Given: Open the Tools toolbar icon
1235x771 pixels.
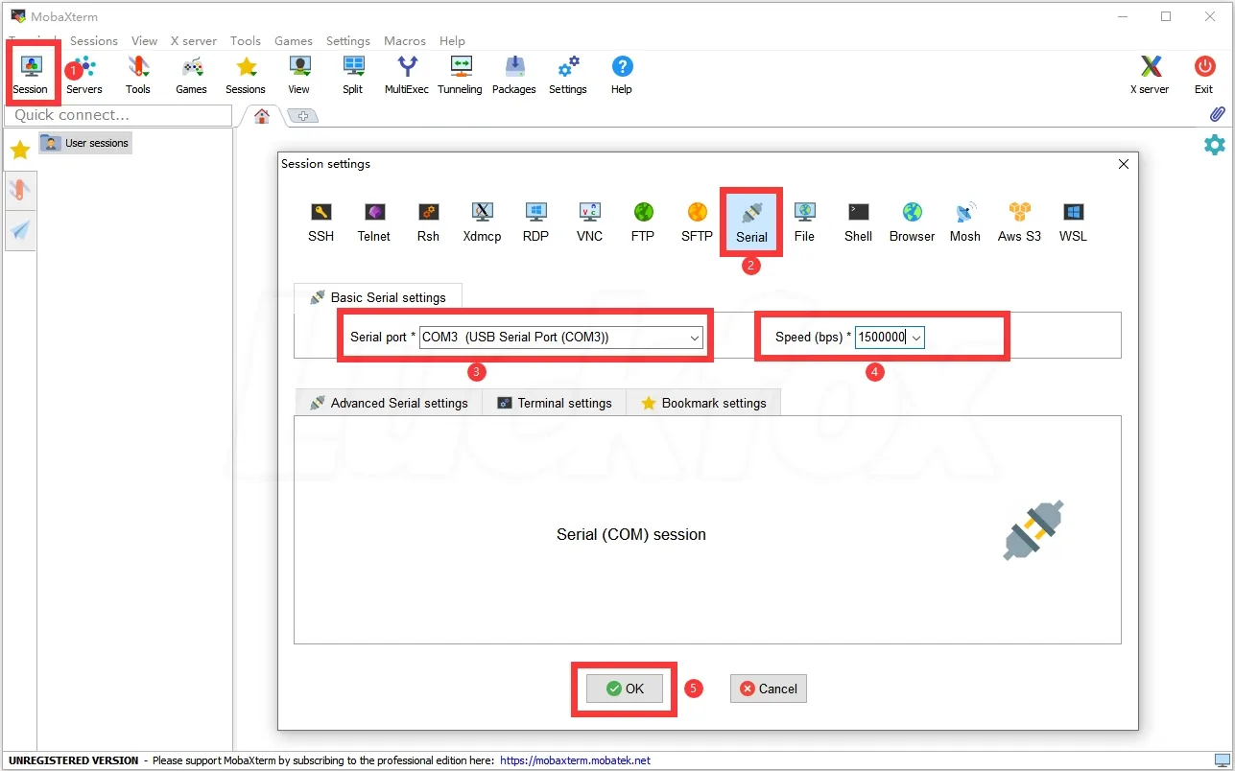Looking at the screenshot, I should [x=138, y=75].
